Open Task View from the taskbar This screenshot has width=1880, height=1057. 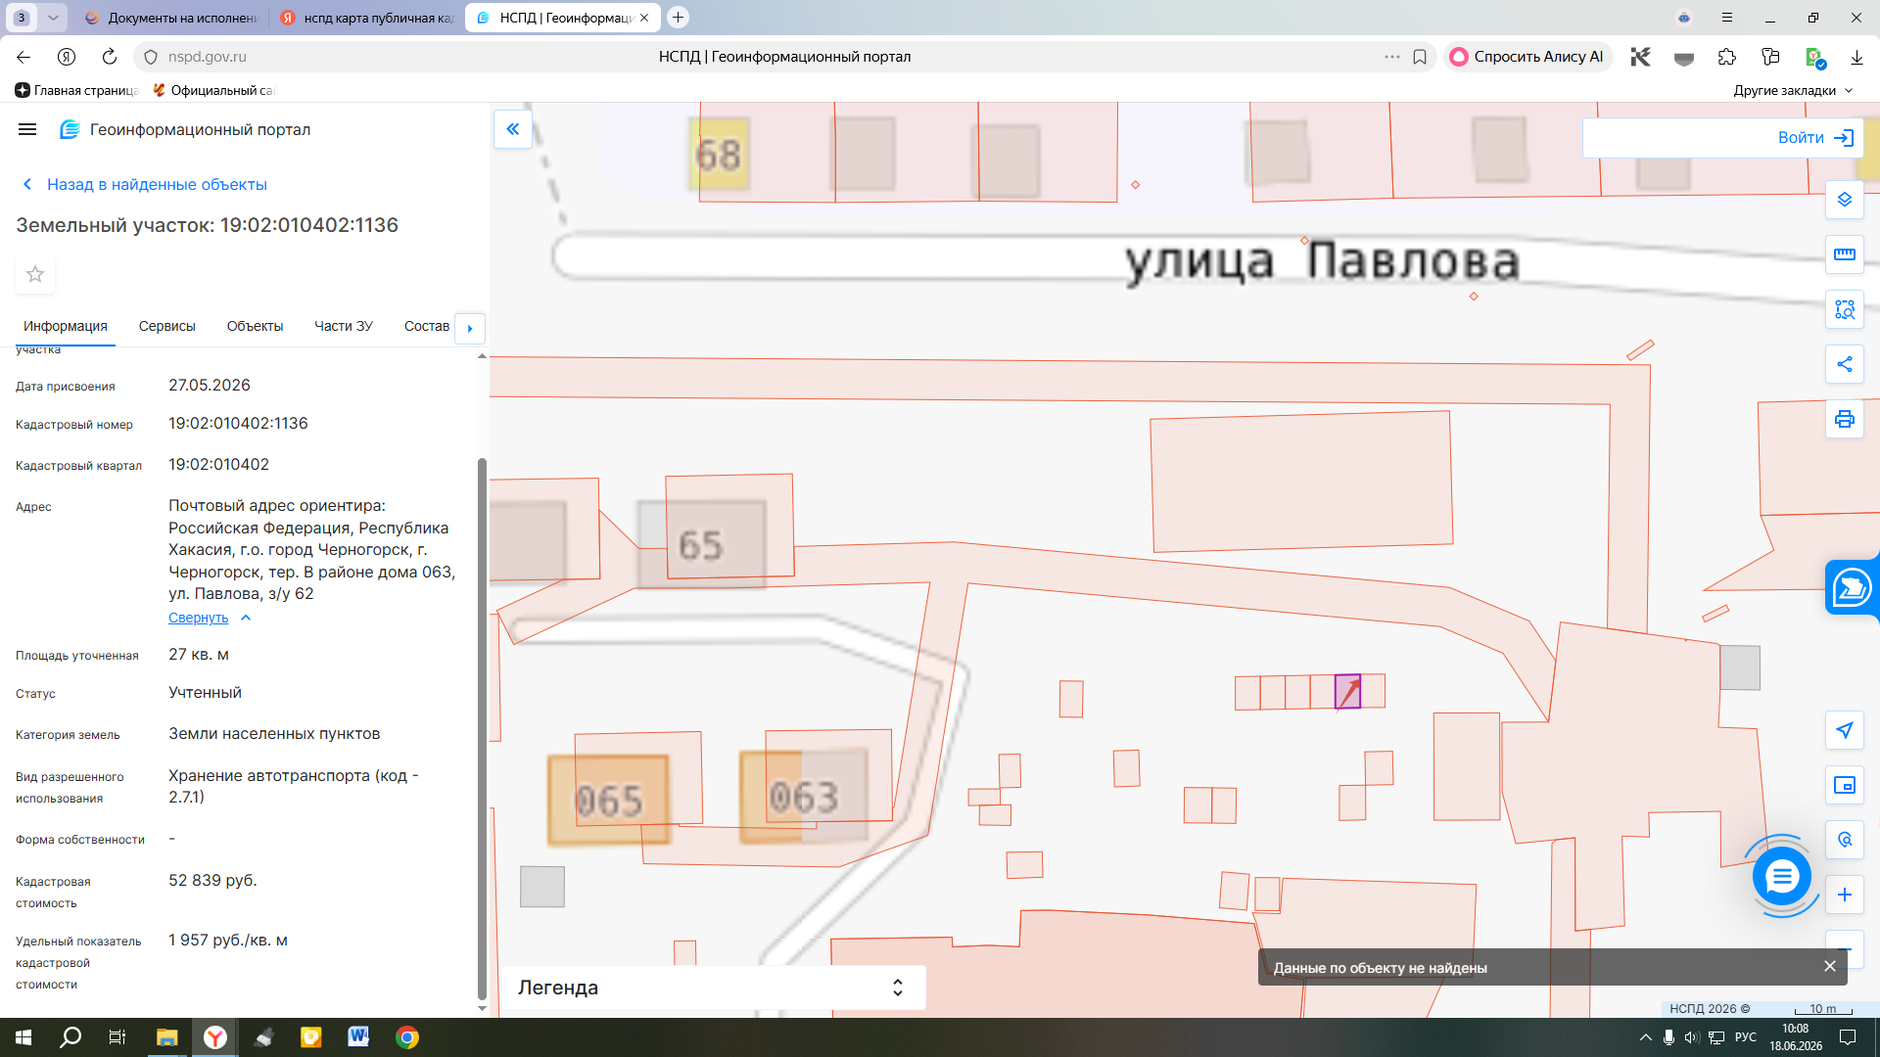coord(117,1037)
